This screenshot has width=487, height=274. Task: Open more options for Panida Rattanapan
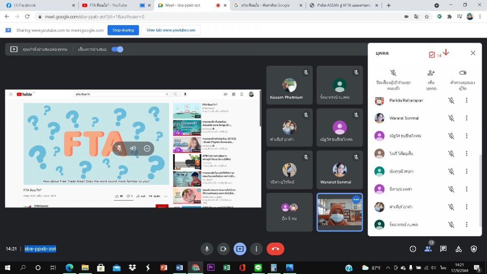click(x=467, y=100)
